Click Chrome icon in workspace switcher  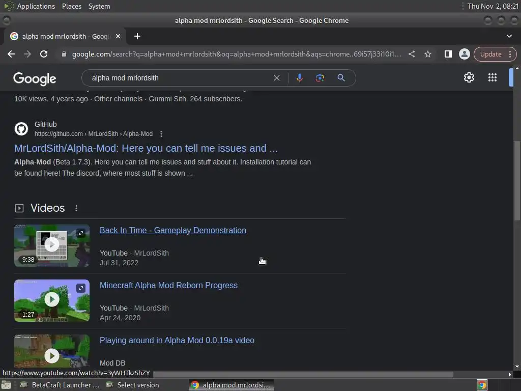[482, 385]
